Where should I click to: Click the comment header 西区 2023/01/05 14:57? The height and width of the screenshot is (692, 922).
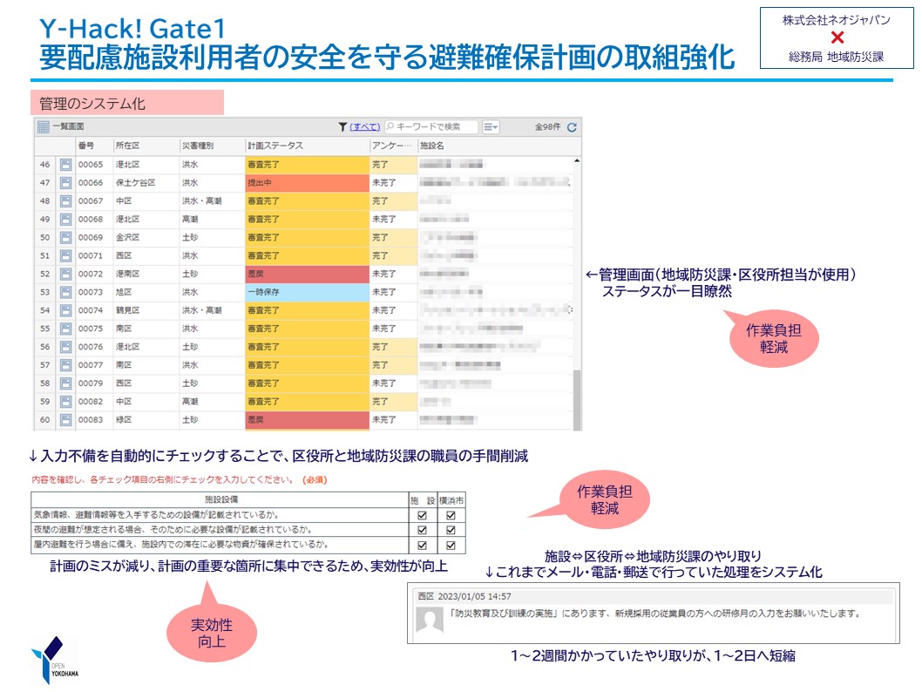(464, 596)
